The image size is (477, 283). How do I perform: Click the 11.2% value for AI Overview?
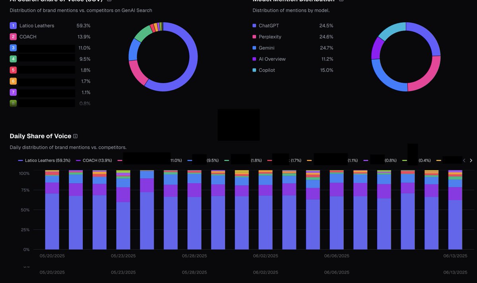pos(327,59)
